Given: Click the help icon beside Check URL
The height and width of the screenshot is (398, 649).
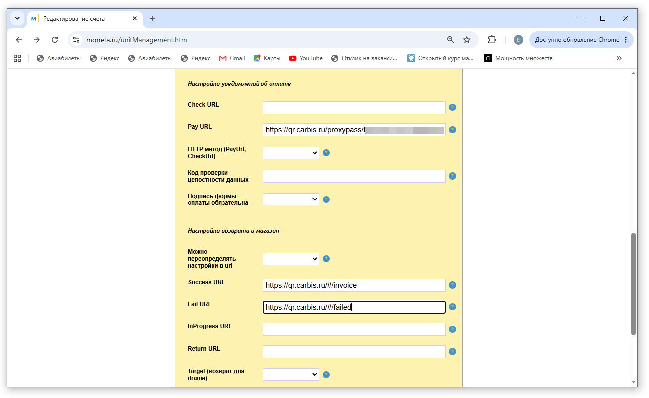Looking at the screenshot, I should (452, 107).
